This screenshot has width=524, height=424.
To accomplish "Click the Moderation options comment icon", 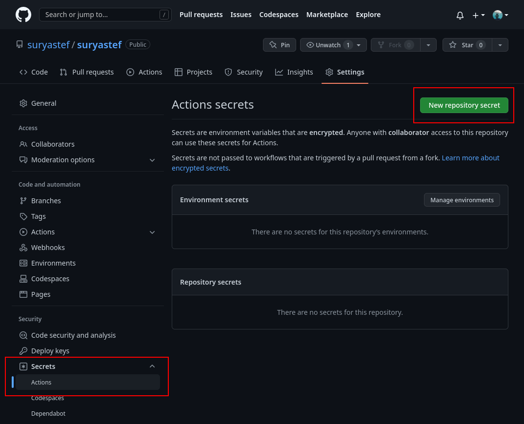I will click(x=23, y=160).
